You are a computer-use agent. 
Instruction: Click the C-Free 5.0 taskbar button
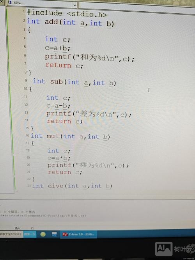pos(78,234)
